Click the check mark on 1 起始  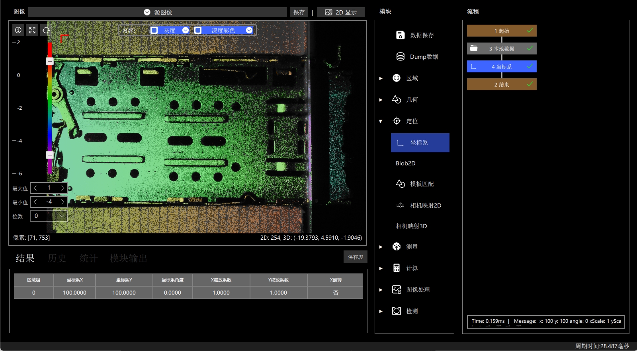530,30
